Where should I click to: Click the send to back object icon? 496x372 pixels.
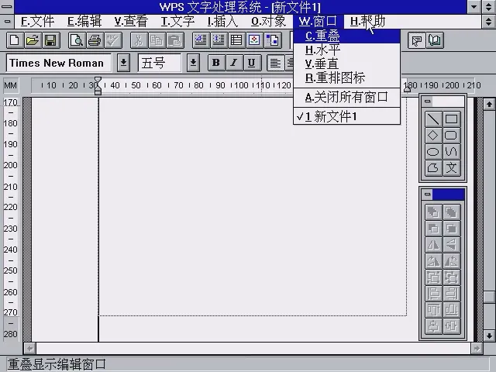click(x=451, y=212)
